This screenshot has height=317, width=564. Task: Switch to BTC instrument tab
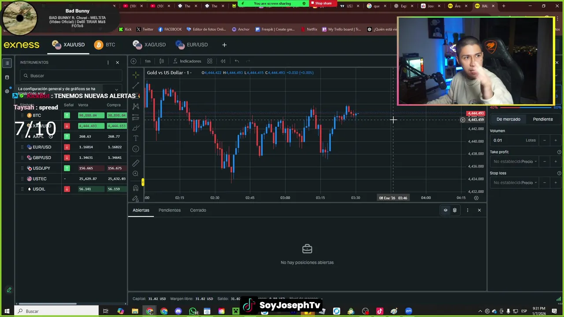105,44
